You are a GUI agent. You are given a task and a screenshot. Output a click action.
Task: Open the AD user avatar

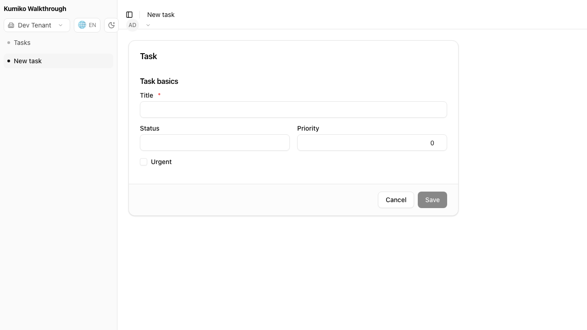click(x=132, y=25)
